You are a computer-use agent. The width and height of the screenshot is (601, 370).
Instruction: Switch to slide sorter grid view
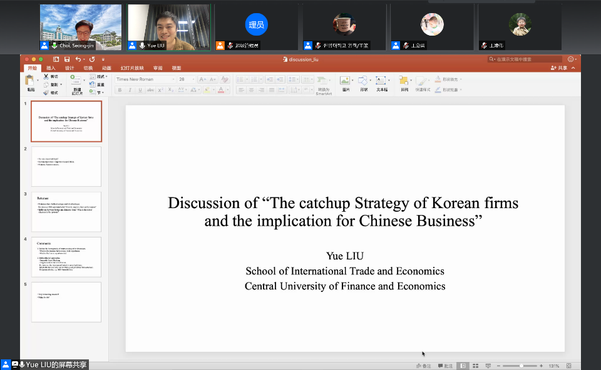click(x=475, y=366)
